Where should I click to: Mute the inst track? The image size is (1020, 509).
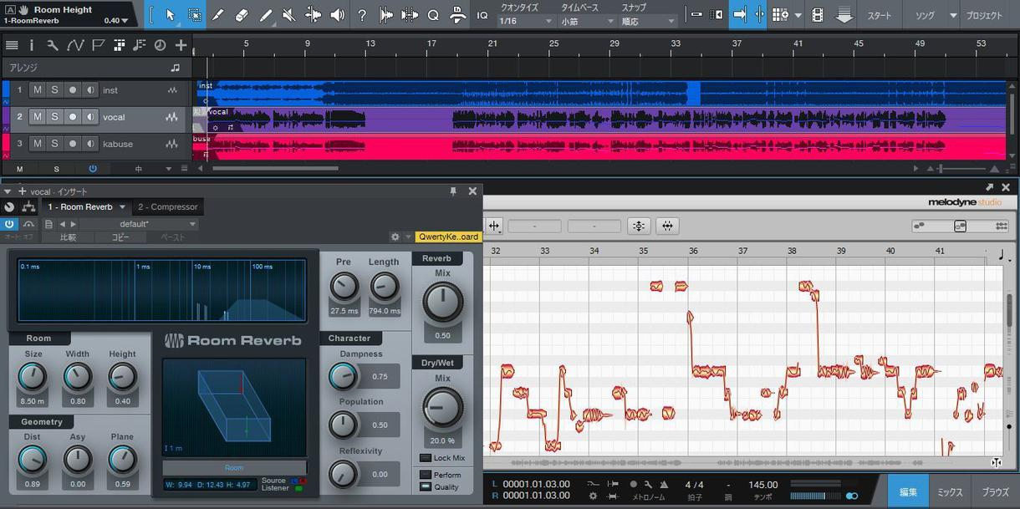coord(37,90)
